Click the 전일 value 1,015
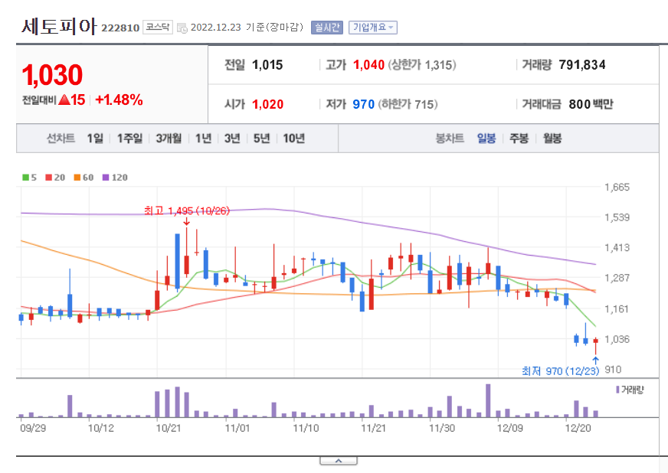This screenshot has width=668, height=473. pos(267,65)
